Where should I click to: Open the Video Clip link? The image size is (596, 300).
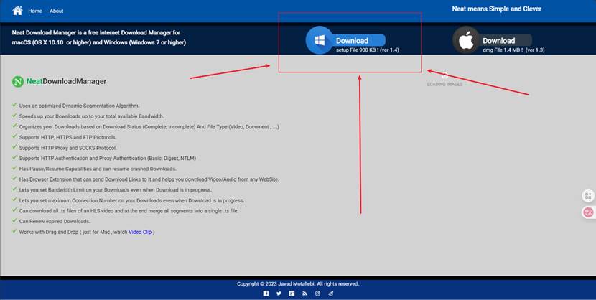140,232
